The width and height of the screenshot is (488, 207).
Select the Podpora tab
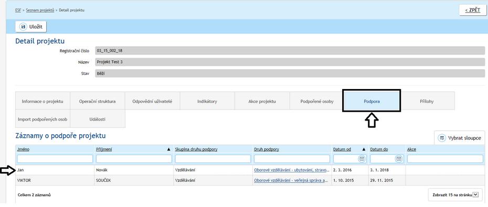tap(372, 101)
